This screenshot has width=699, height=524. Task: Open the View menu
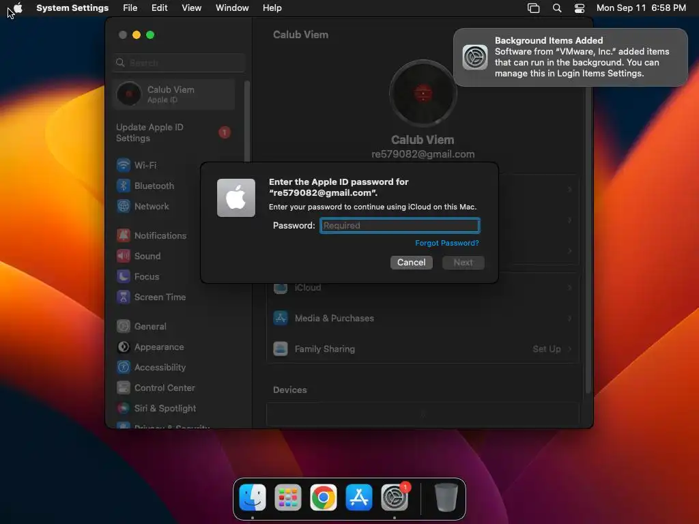192,8
